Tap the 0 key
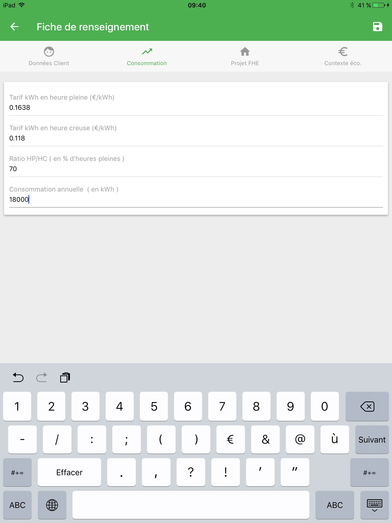The width and height of the screenshot is (392, 523). point(325,406)
